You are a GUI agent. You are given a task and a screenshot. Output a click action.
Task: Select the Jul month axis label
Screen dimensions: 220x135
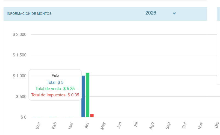click(x=136, y=125)
